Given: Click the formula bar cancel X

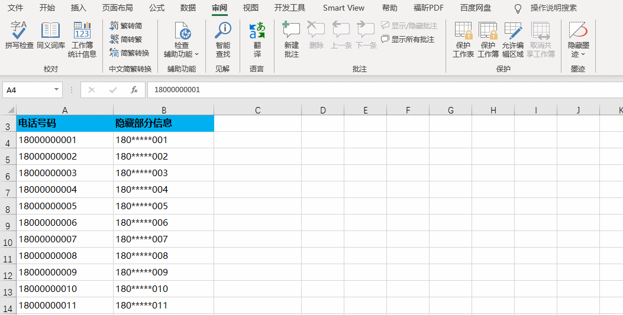Looking at the screenshot, I should point(92,90).
